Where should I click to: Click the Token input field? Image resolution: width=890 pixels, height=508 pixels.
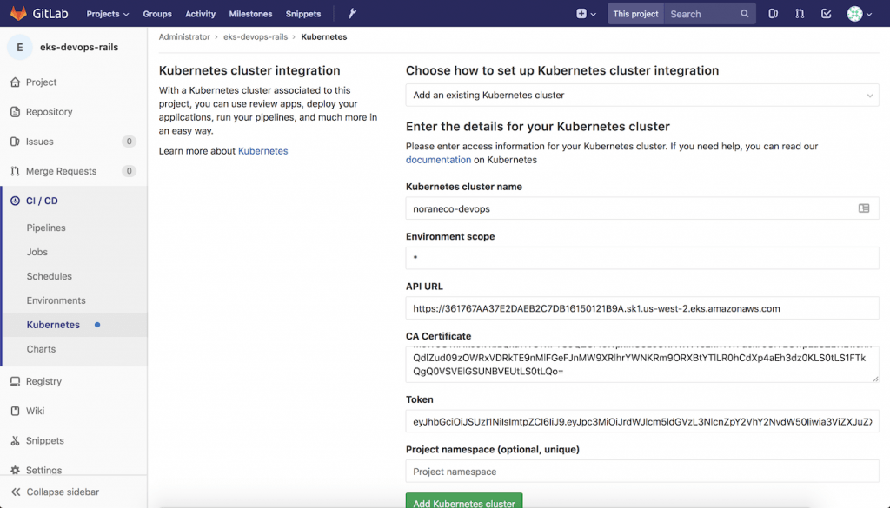click(642, 422)
